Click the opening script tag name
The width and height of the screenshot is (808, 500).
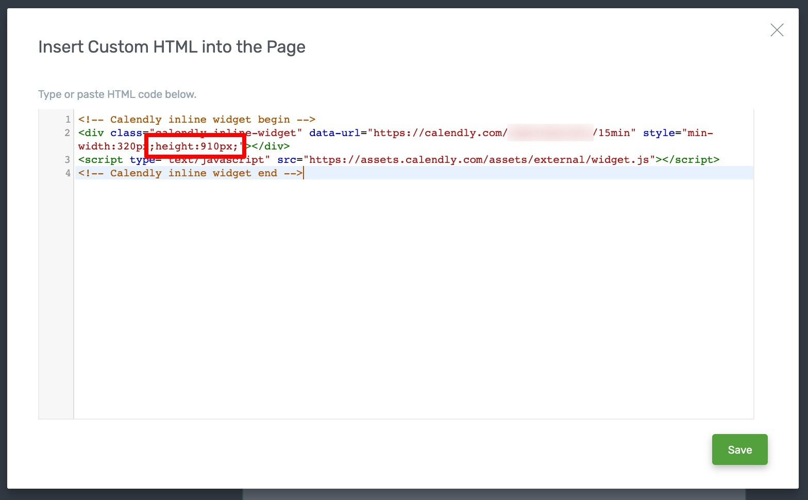[104, 160]
